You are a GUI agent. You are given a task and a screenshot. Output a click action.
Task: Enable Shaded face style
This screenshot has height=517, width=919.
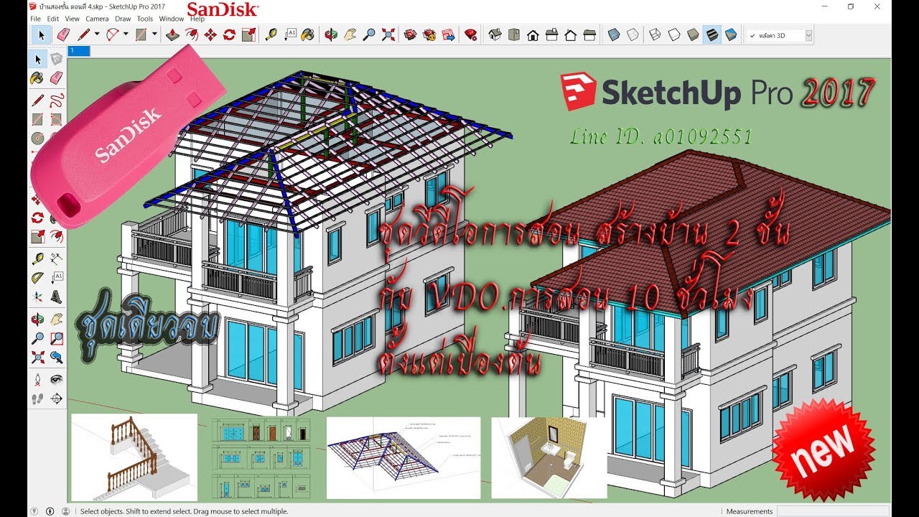point(692,34)
